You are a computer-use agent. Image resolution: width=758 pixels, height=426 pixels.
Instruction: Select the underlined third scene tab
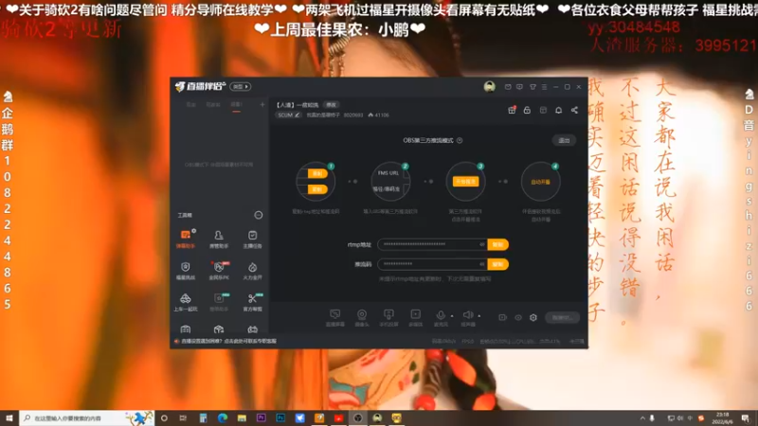click(x=236, y=105)
